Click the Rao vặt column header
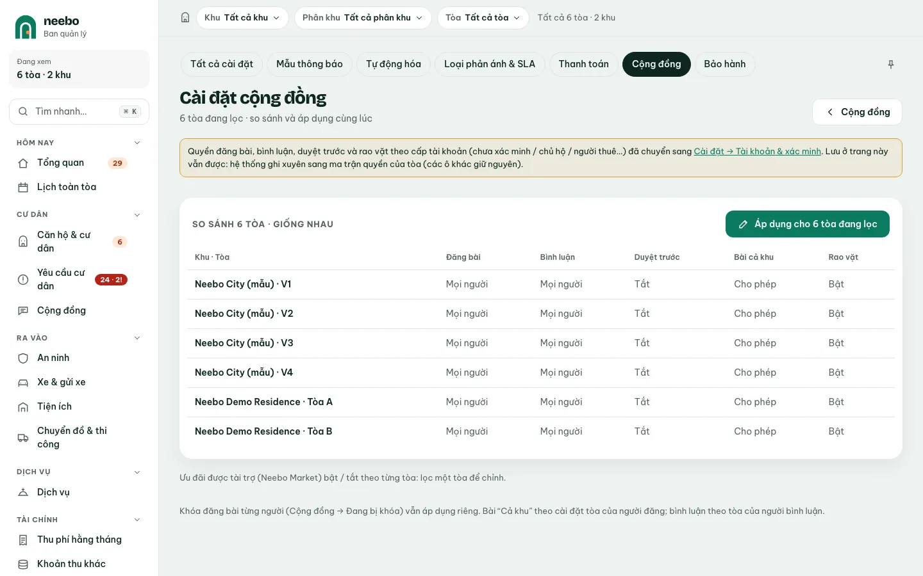Image resolution: width=923 pixels, height=576 pixels. click(x=843, y=257)
